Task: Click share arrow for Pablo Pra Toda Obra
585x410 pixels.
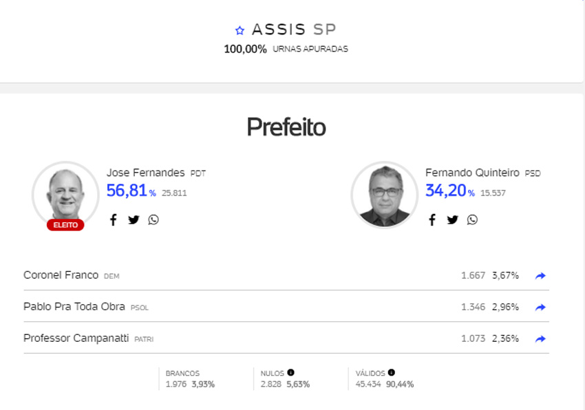Action: [x=540, y=307]
